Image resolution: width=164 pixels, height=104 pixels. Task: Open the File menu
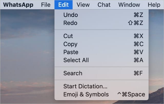tap(46, 5)
